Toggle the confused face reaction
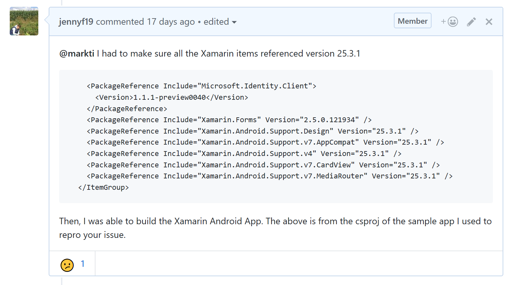The width and height of the screenshot is (514, 285). point(72,264)
